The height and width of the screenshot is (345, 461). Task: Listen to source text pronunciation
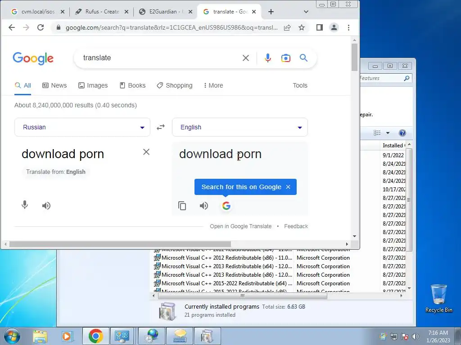[x=46, y=206]
